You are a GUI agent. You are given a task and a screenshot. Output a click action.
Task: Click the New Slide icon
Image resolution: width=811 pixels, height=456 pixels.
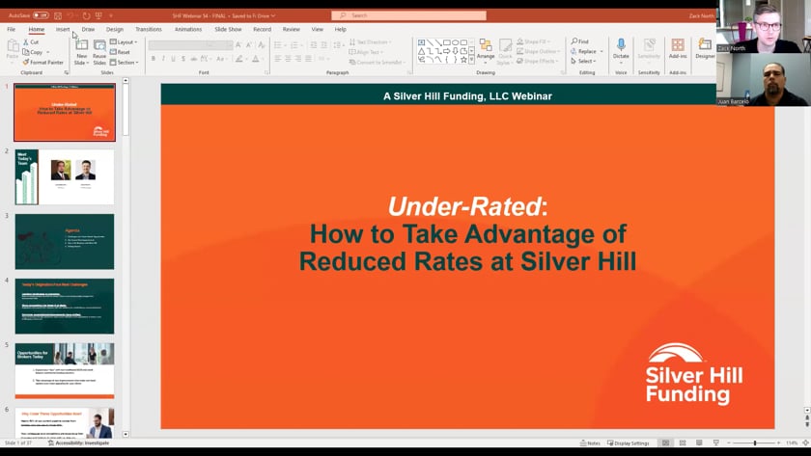82,45
